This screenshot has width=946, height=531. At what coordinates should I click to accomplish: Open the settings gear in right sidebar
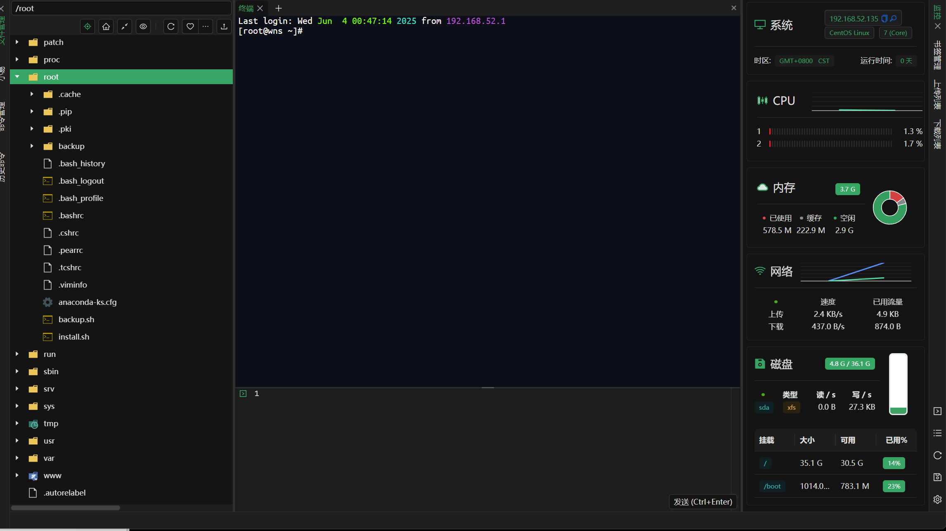coord(937,499)
